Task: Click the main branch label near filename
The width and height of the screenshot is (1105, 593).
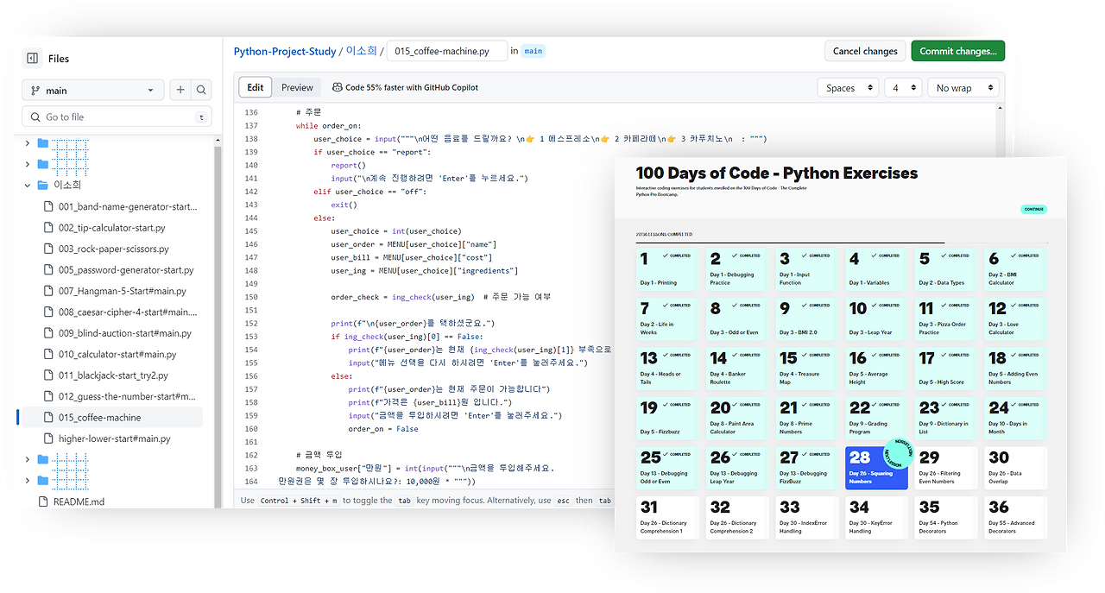Action: (534, 51)
